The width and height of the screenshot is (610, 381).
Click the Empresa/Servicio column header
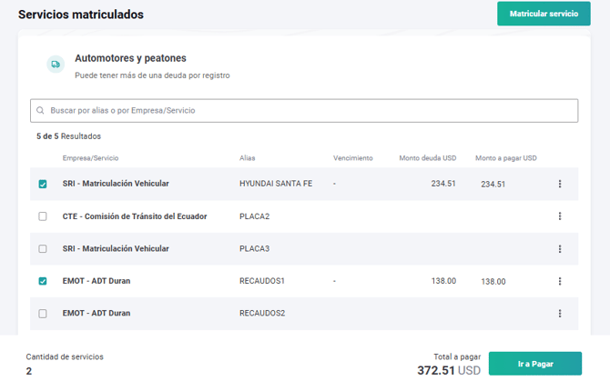(x=90, y=158)
